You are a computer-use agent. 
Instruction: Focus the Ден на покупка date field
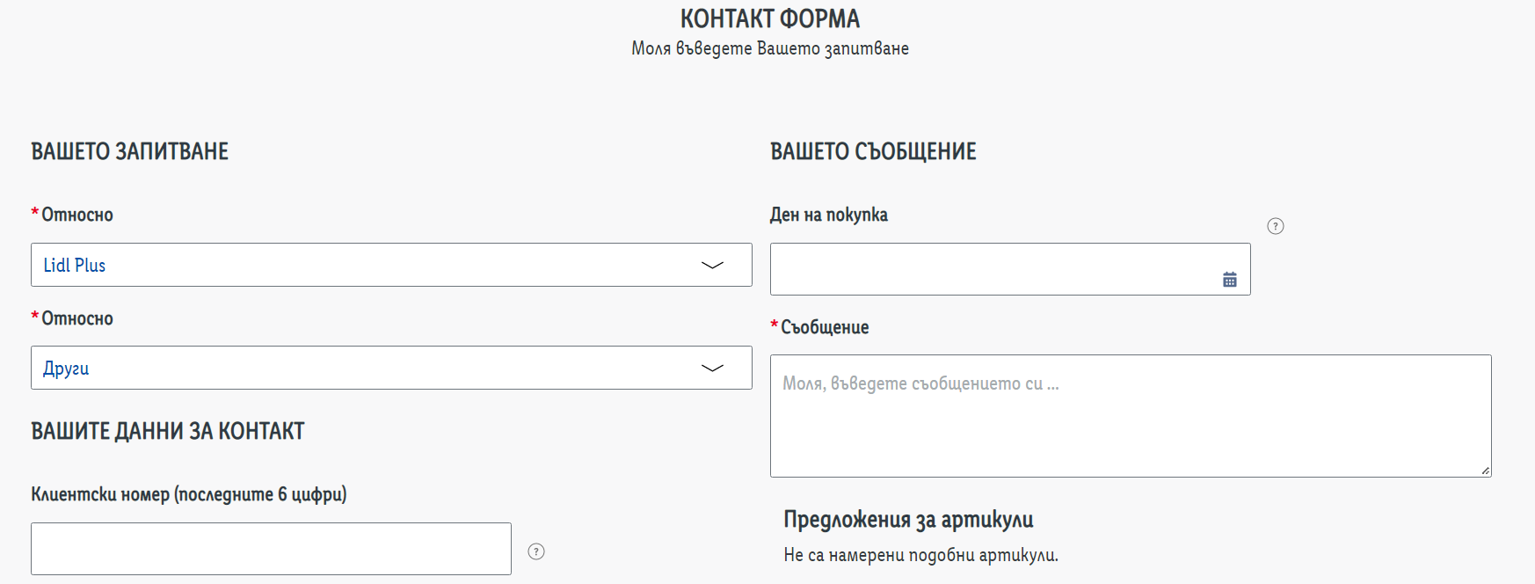[x=989, y=269]
